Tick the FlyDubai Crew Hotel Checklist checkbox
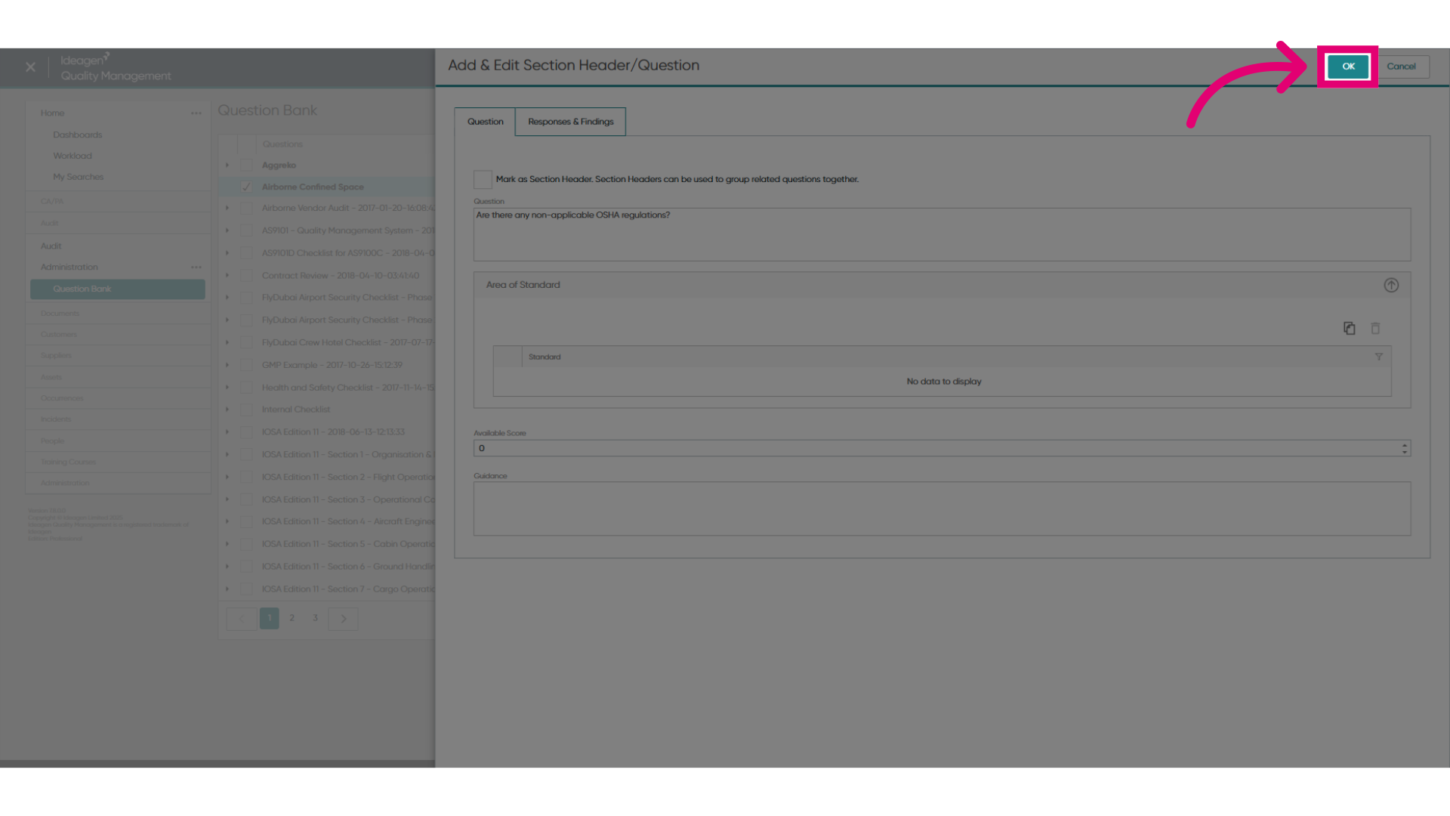This screenshot has width=1450, height=816. tap(246, 342)
